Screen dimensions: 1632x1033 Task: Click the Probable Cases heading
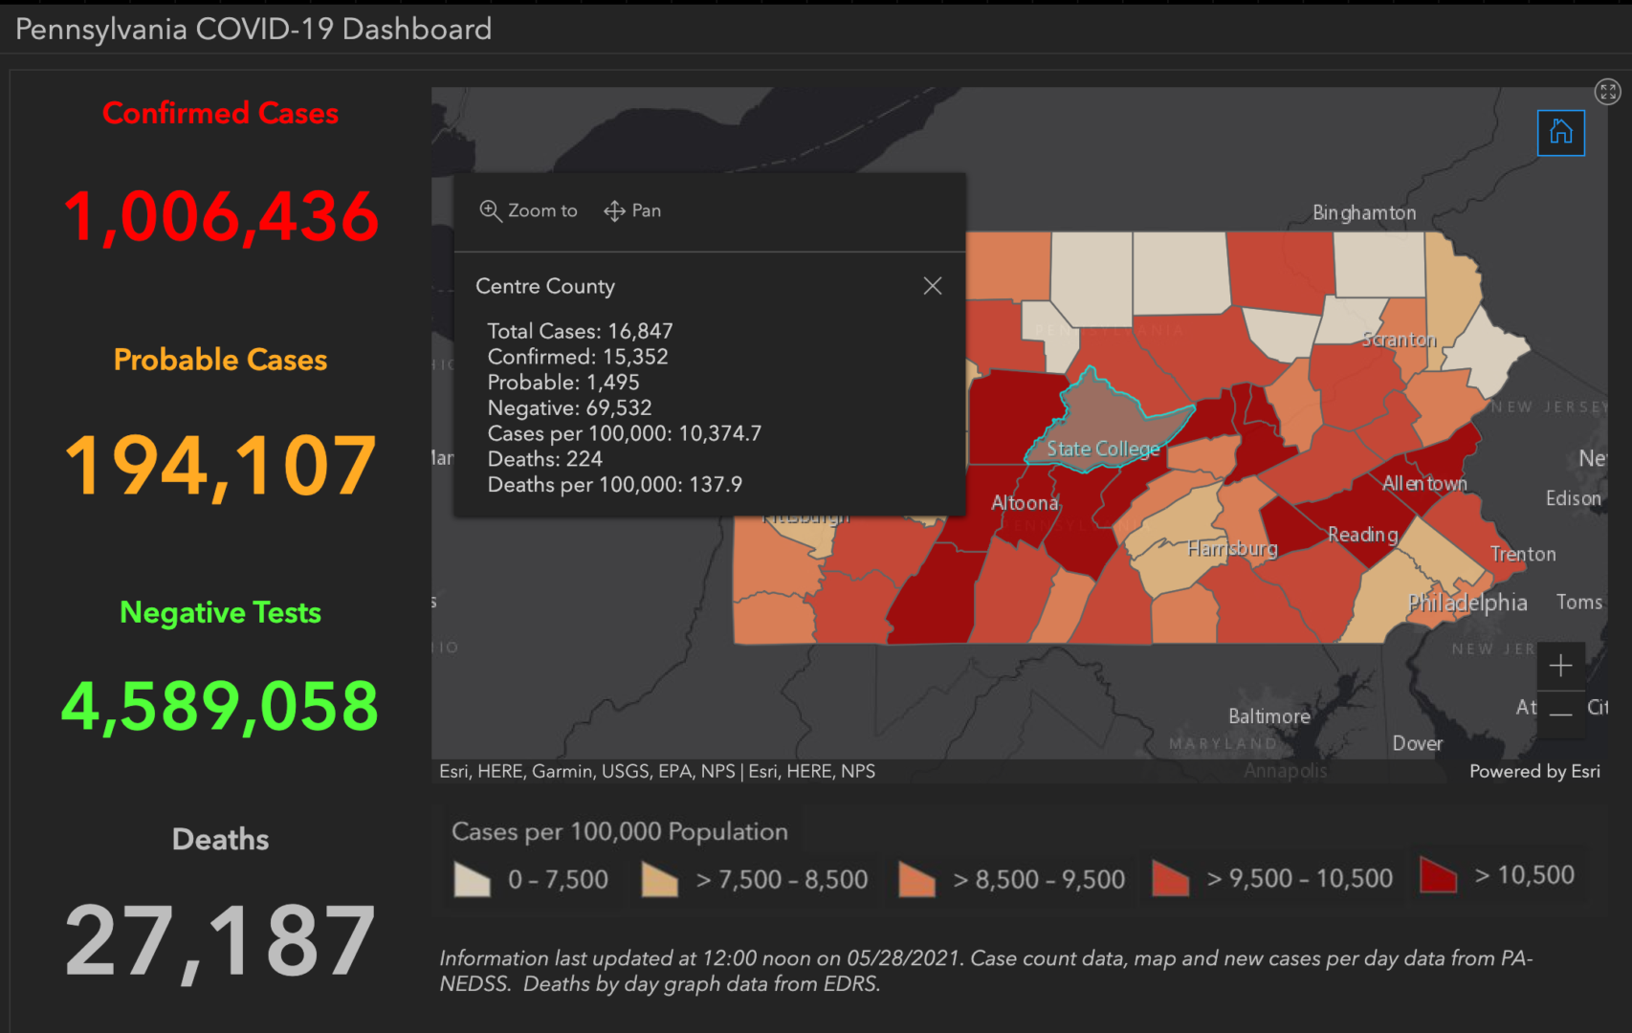coord(220,361)
